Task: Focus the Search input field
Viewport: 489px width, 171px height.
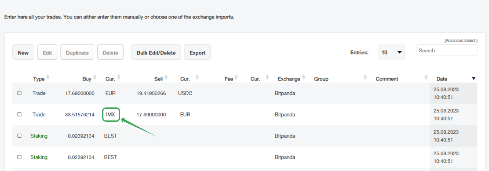Action: pos(447,51)
